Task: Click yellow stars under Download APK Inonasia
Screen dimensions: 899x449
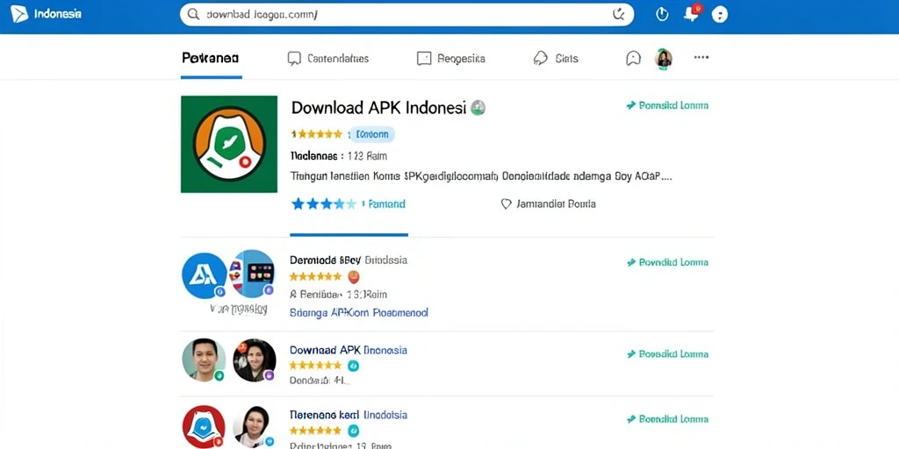Action: 315,366
